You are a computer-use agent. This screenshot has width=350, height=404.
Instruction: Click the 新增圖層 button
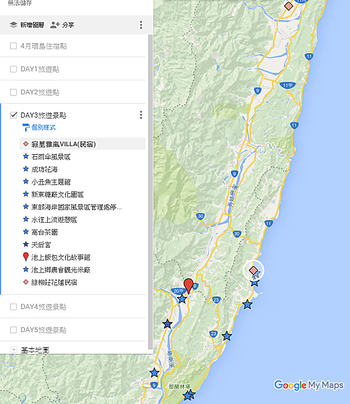[x=27, y=25]
